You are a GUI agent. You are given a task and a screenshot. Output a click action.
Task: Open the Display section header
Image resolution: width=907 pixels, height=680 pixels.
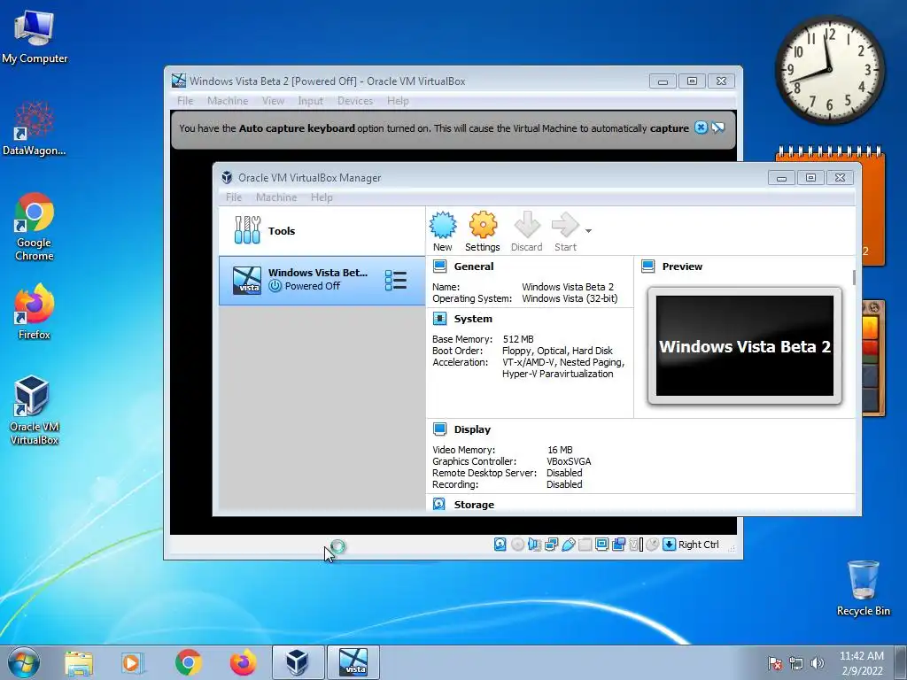472,429
